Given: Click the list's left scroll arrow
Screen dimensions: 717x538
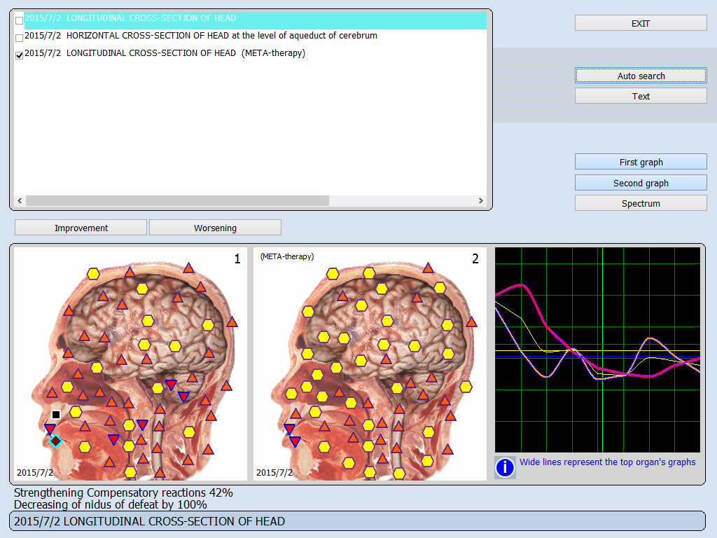Looking at the screenshot, I should (20, 201).
